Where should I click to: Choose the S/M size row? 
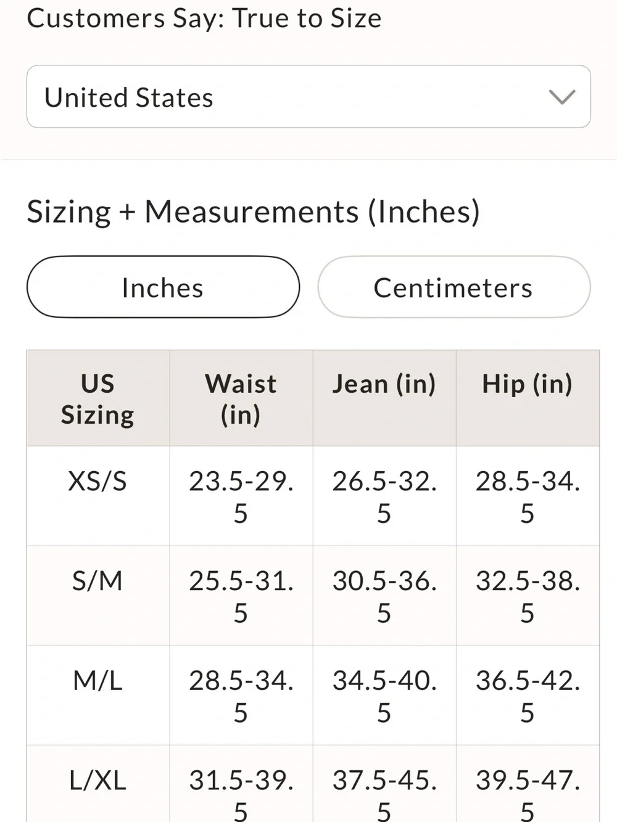click(313, 596)
